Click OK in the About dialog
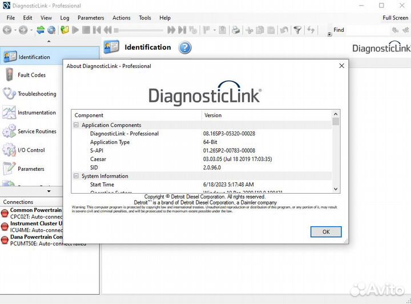The height and width of the screenshot is (304, 411). click(x=326, y=232)
